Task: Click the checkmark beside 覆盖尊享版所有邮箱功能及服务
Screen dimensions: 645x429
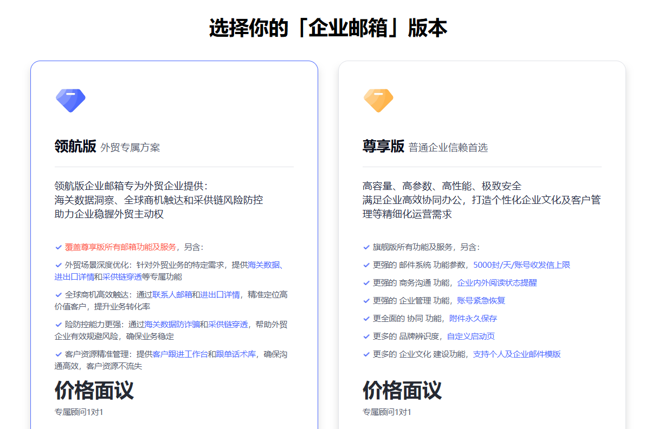Action: (58, 247)
